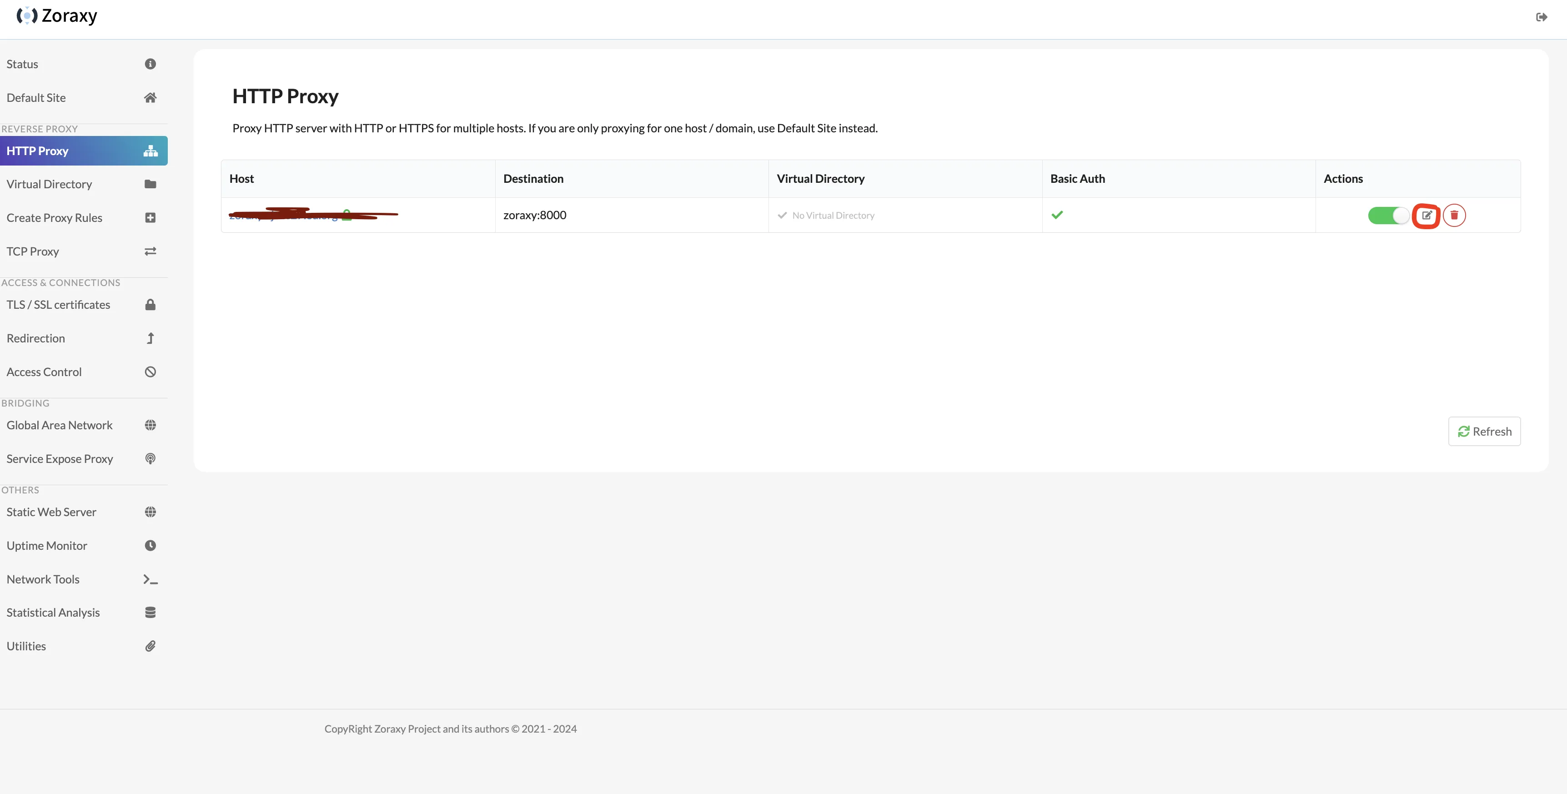Image resolution: width=1567 pixels, height=794 pixels.
Task: Click the Utilities paperclip icon
Action: pyautogui.click(x=150, y=646)
